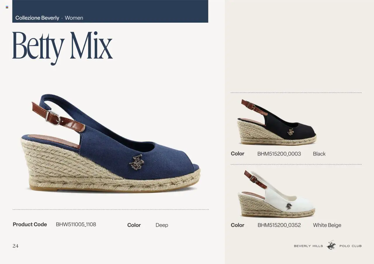This screenshot has height=264, width=374.
Task: Click the Deep color name
Action: (162, 225)
